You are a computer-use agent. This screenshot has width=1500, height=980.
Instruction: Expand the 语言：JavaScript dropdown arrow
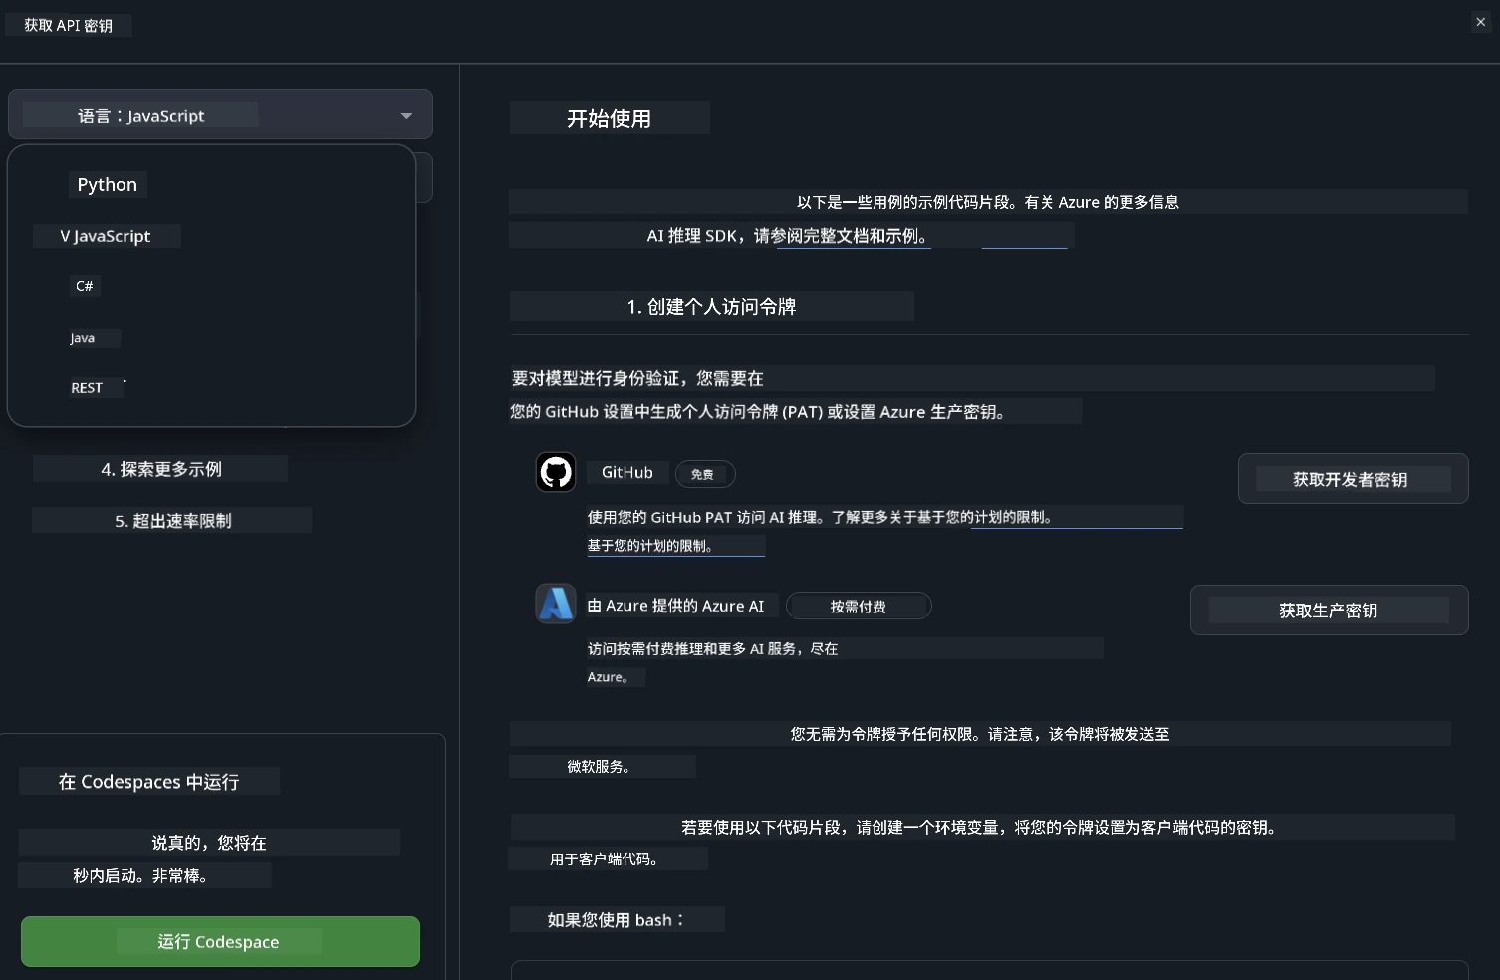click(x=406, y=116)
